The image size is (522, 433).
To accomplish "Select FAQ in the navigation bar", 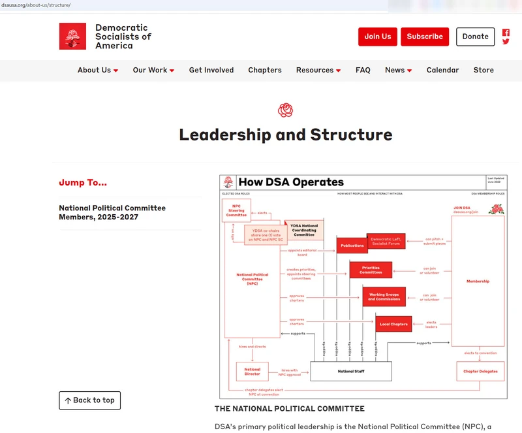I will (x=363, y=71).
